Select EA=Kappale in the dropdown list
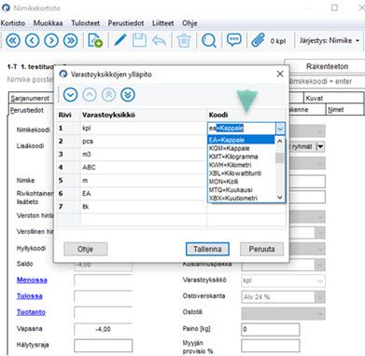The width and height of the screenshot is (365, 356). click(242, 140)
